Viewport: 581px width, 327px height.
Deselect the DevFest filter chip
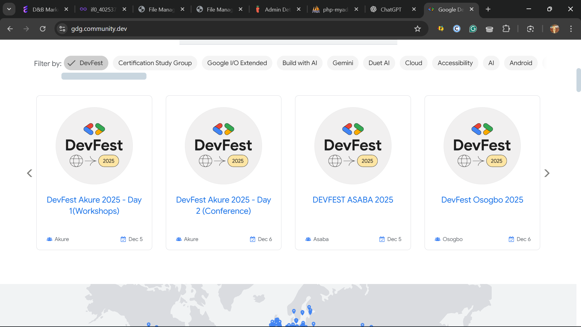[86, 63]
